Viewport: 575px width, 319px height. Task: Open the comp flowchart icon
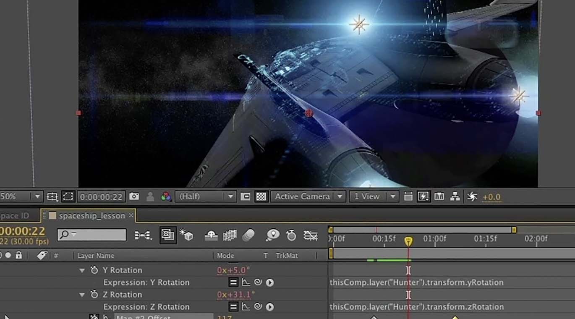(x=455, y=196)
